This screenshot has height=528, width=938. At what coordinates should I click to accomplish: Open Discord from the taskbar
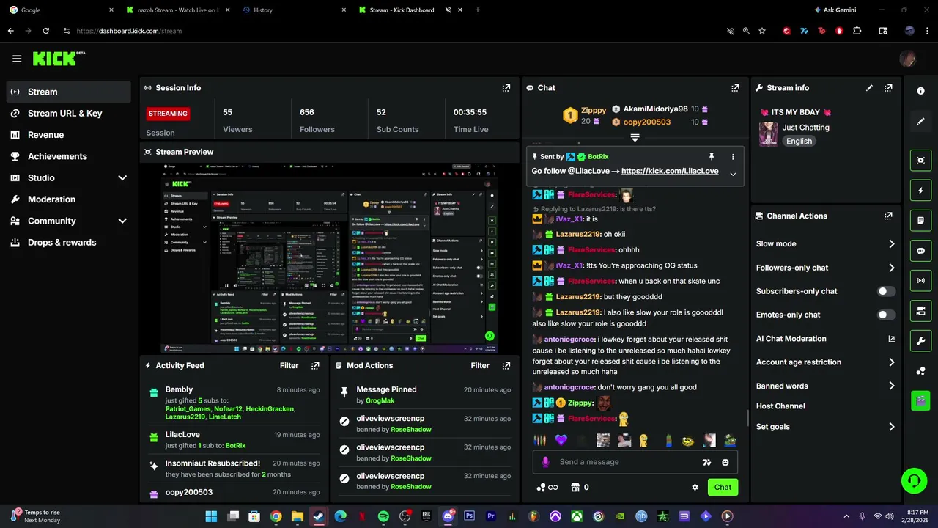(x=448, y=516)
